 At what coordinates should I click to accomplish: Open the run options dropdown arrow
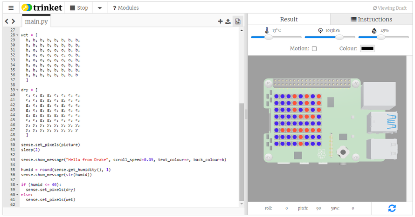(100, 8)
